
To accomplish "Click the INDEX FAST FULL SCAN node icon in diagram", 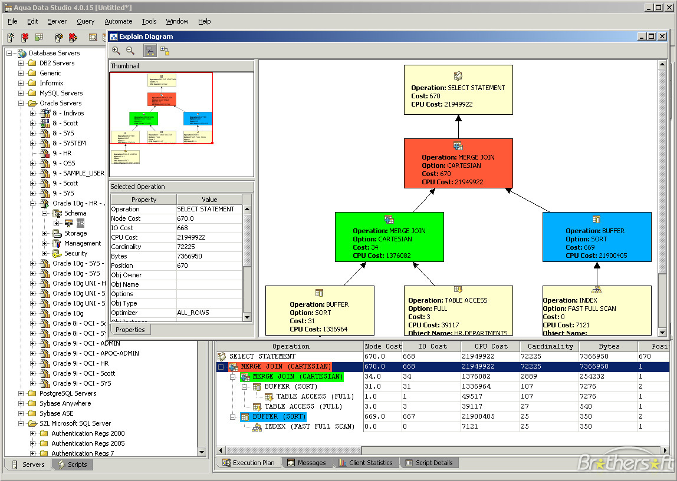I will click(x=597, y=290).
